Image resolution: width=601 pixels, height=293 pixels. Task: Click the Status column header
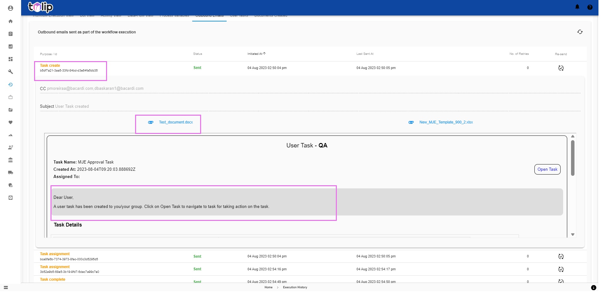pyautogui.click(x=198, y=54)
